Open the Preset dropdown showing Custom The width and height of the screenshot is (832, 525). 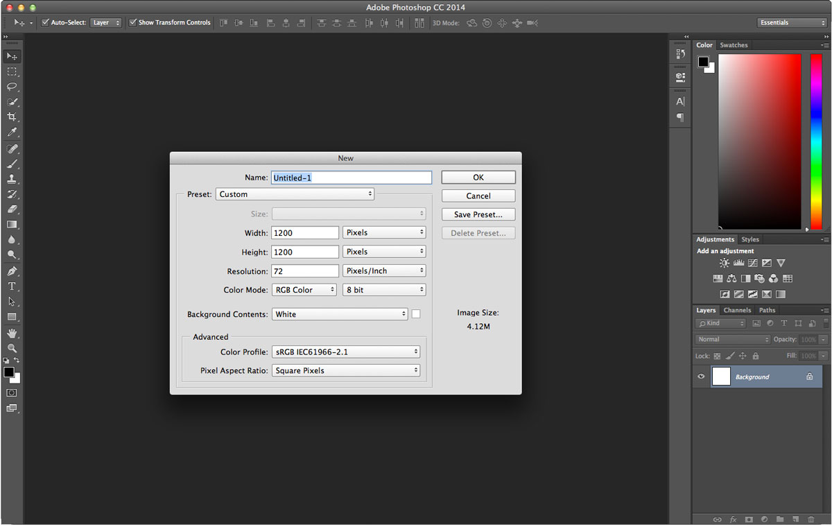click(x=295, y=194)
